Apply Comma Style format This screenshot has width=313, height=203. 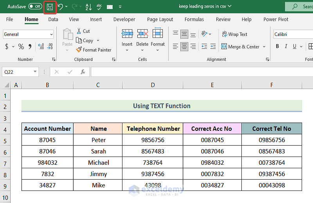click(30, 46)
